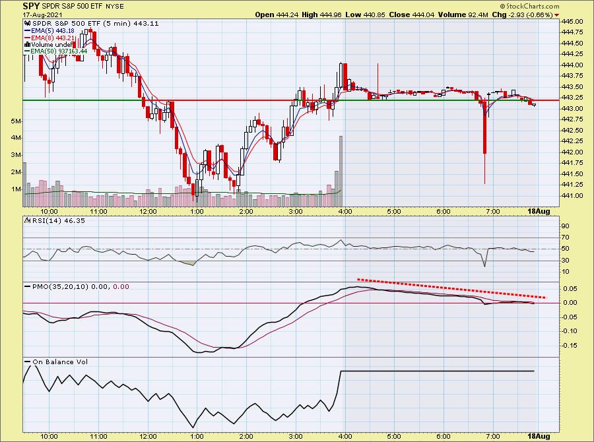Image resolution: width=594 pixels, height=442 pixels.
Task: Click the 443.25 price axis label
Action: pos(572,98)
